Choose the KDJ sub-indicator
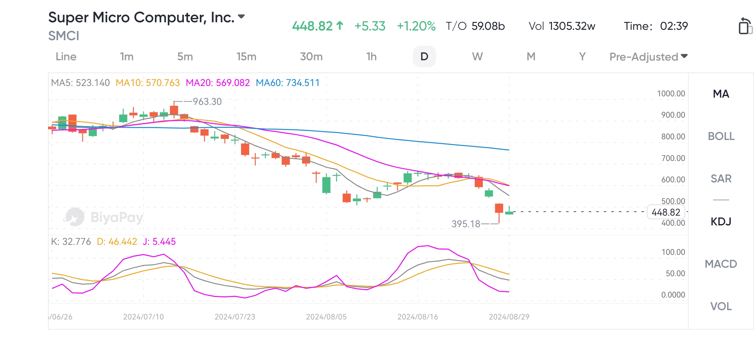Screen dimensions: 754x339 click(x=721, y=222)
